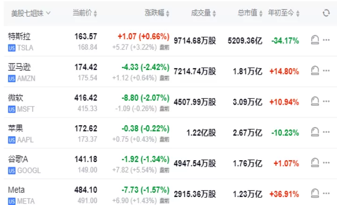Select Tesla volume 9714.68万股
337x205 pixels.
point(195,40)
